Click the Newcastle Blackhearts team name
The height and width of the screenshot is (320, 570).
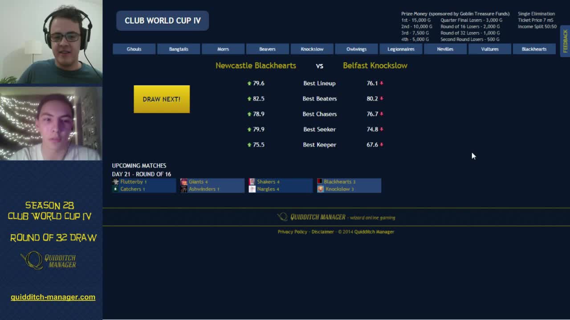click(x=256, y=65)
